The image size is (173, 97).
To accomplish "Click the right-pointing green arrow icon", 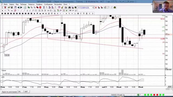I will pos(21,8).
